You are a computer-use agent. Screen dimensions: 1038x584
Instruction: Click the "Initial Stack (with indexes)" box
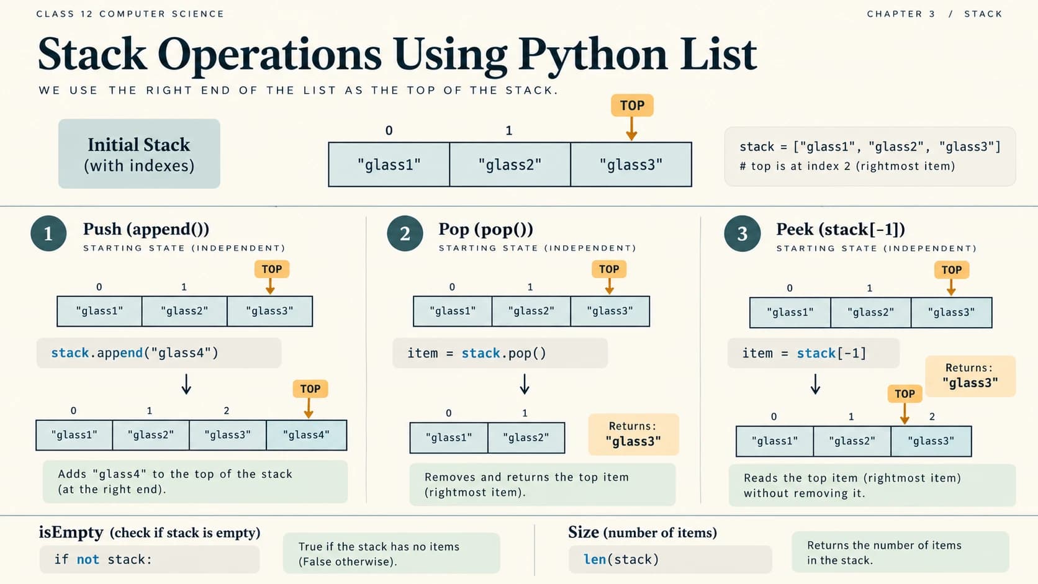pyautogui.click(x=139, y=154)
